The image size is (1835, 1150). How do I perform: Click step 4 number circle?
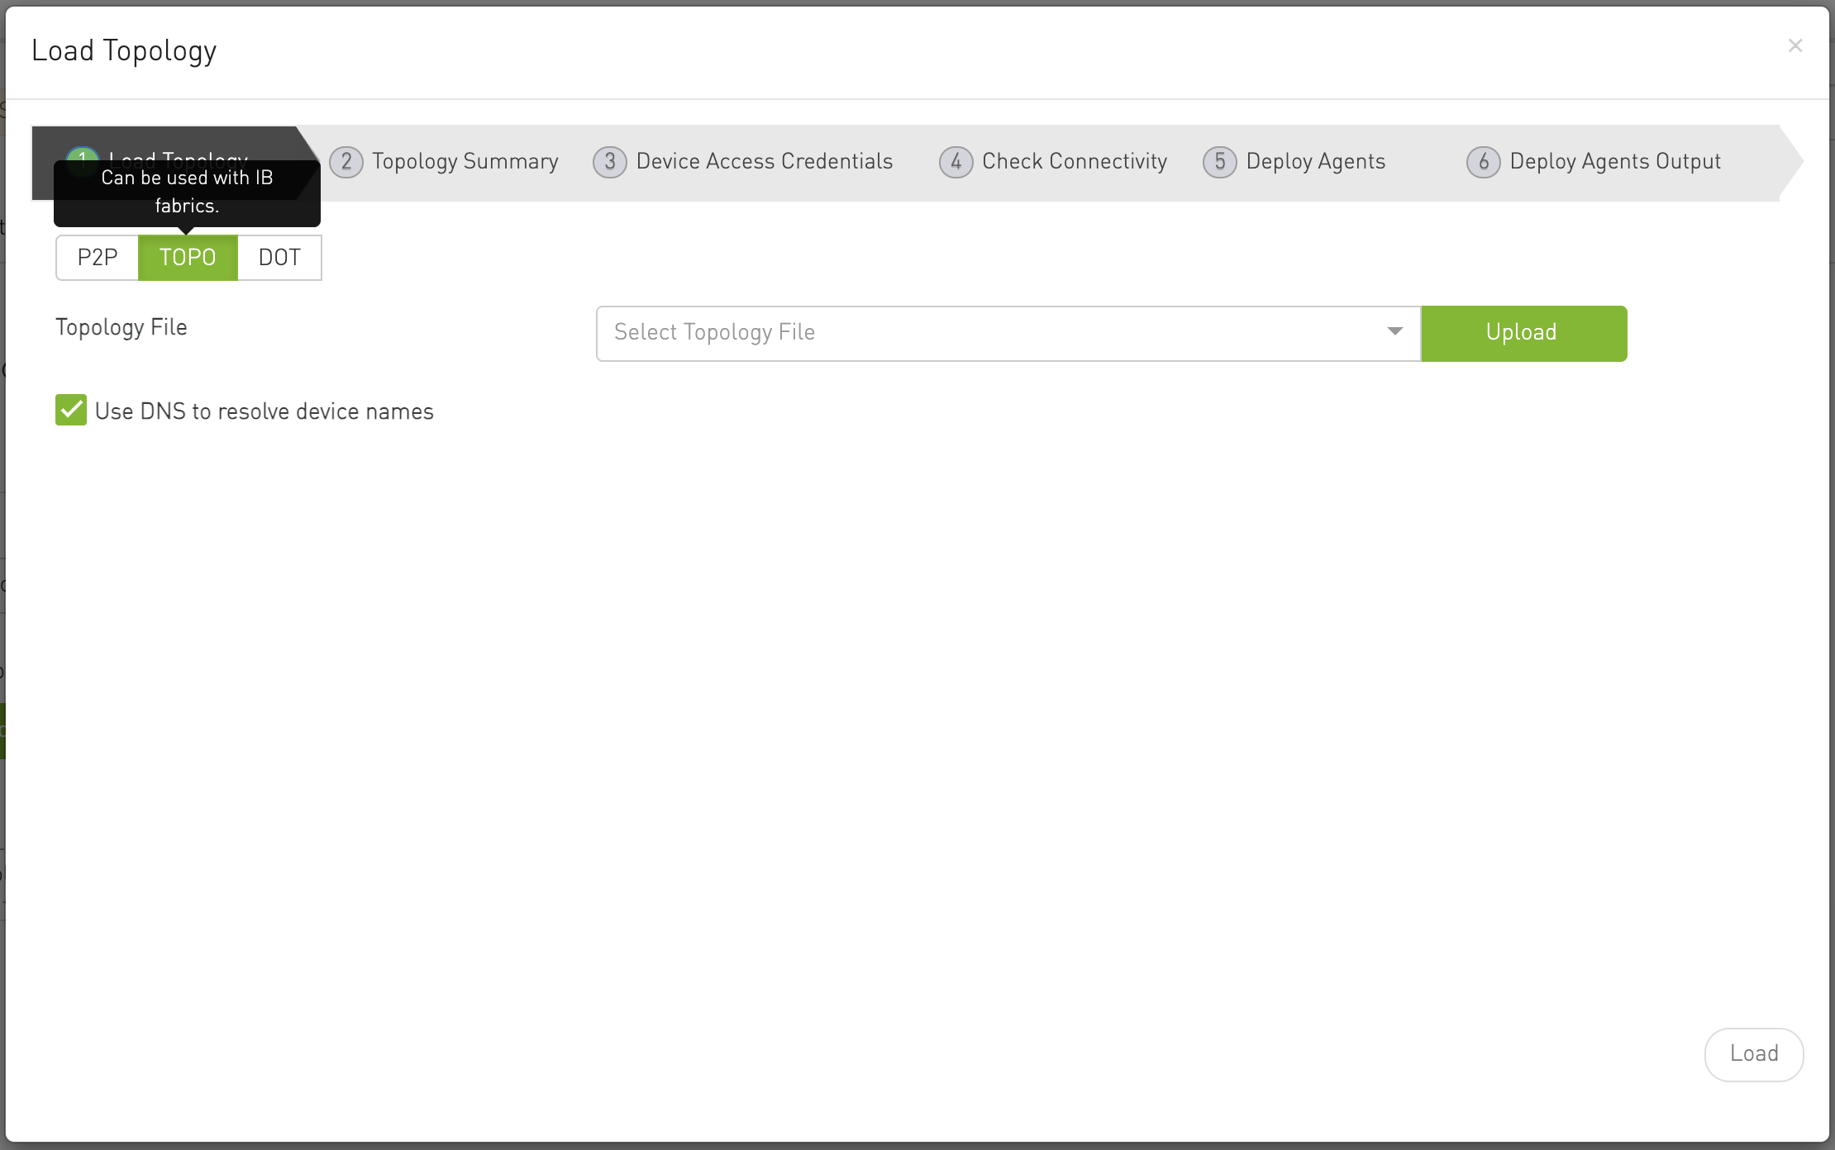[x=956, y=162]
